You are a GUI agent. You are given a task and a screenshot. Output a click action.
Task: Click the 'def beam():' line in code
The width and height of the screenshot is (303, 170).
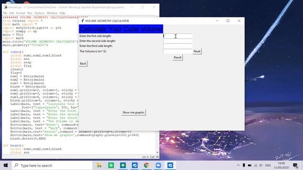13,145
